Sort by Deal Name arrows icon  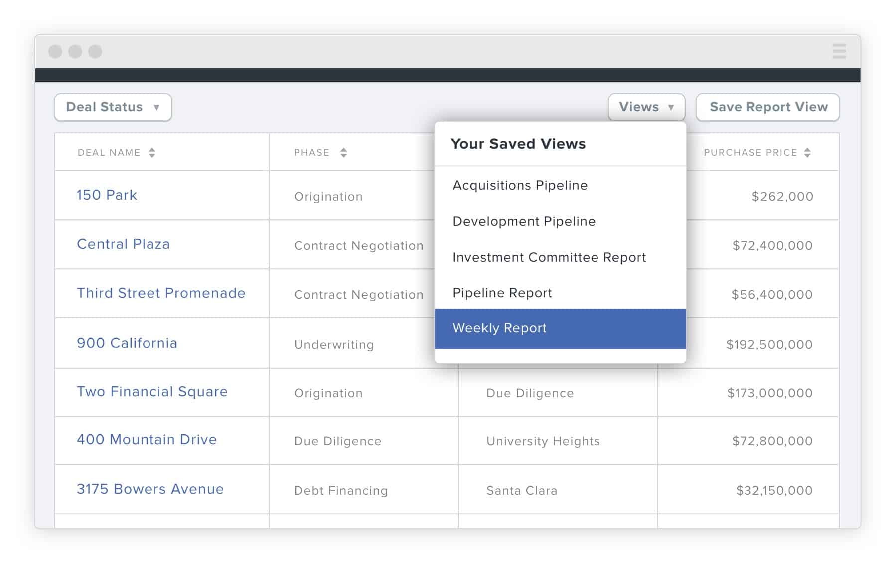pos(152,152)
